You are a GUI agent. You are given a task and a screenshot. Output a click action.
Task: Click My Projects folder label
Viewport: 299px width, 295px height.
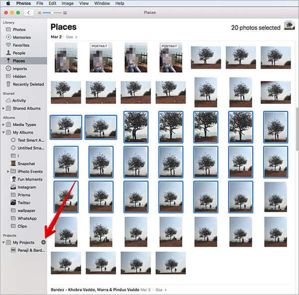(x=23, y=242)
